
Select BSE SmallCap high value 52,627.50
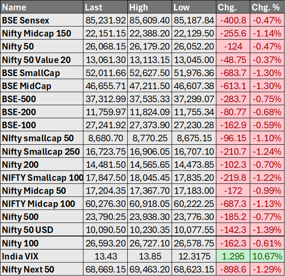[150, 73]
